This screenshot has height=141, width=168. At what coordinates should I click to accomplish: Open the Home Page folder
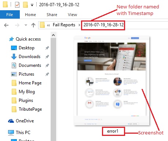(x=30, y=83)
